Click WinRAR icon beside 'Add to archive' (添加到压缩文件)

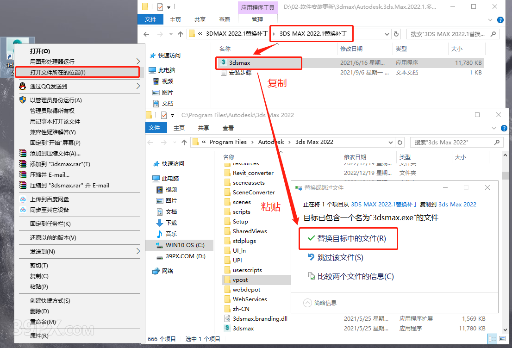tap(23, 153)
